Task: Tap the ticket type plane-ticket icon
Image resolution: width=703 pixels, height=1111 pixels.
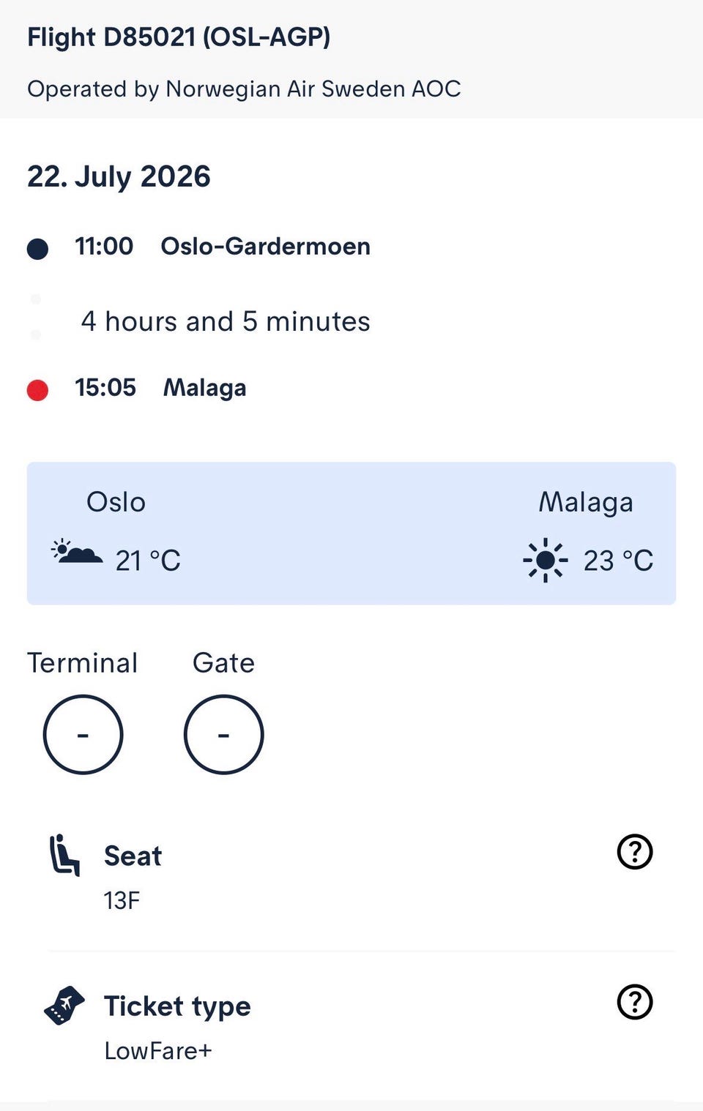Action: [x=64, y=1006]
